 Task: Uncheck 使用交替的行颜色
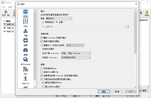click(42, 41)
